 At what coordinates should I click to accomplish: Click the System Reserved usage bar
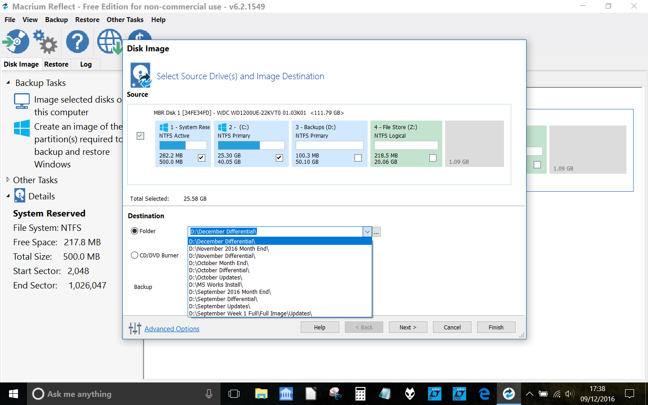[183, 145]
